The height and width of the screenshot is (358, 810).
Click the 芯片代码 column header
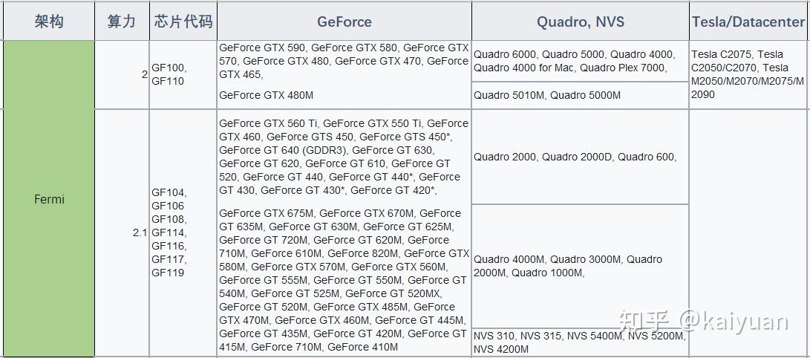coord(183,22)
